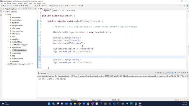This screenshot has width=189, height=106.
Task: Select the userinput package
Action: point(15,61)
